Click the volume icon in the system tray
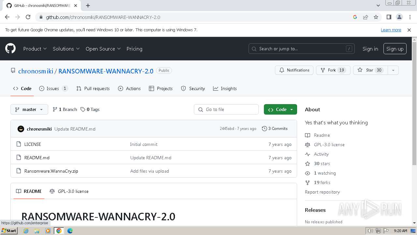 point(370,231)
